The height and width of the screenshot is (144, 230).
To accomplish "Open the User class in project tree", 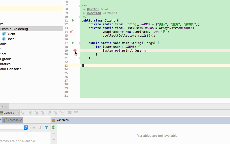I will [x=10, y=39].
